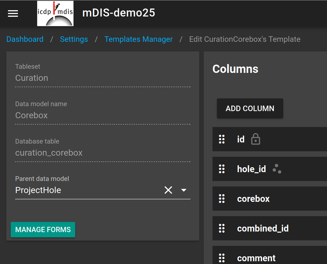Open Templates Manager breadcrumb
The width and height of the screenshot is (327, 264).
click(138, 39)
